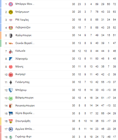Select the Μάιντς team name
This screenshot has width=118, height=140.
click(x=19, y=67)
